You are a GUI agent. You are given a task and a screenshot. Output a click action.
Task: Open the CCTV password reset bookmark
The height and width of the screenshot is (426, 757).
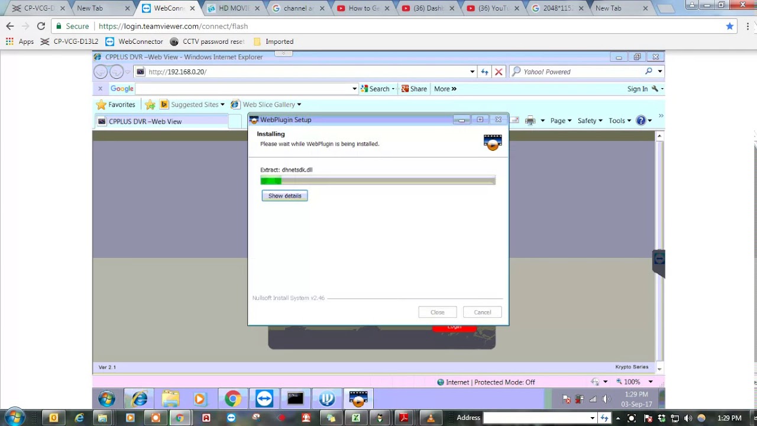click(207, 41)
